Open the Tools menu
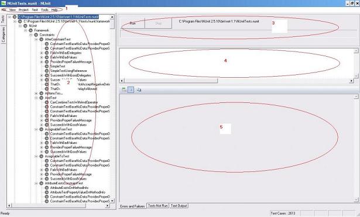The image size is (360, 217). click(x=44, y=10)
